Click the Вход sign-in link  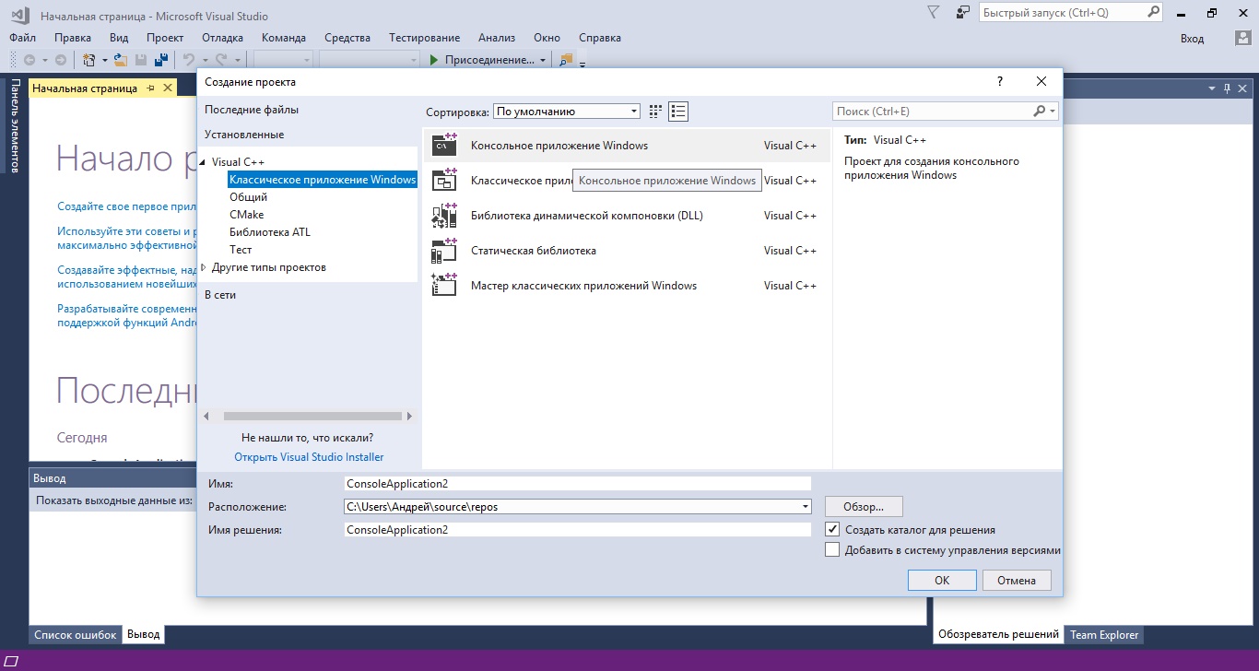(x=1192, y=38)
